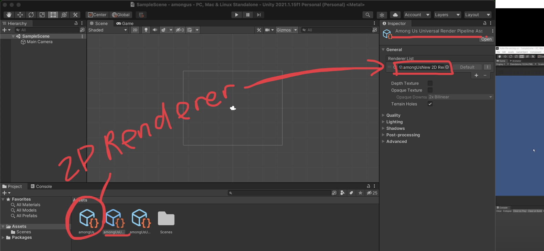
Task: Switch to the Console tab
Action: coord(41,186)
